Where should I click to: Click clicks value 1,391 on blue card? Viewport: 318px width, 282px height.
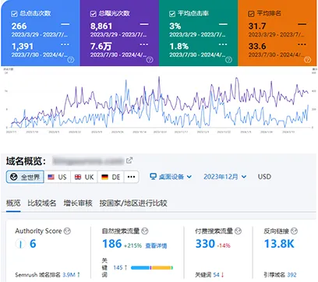(23, 47)
